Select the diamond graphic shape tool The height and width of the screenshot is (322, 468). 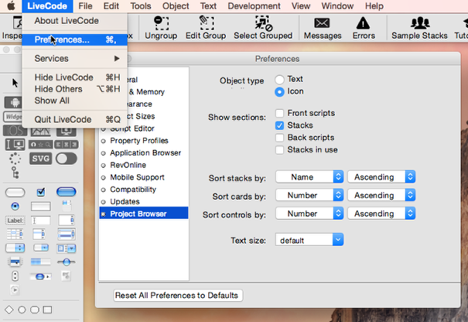(9, 310)
